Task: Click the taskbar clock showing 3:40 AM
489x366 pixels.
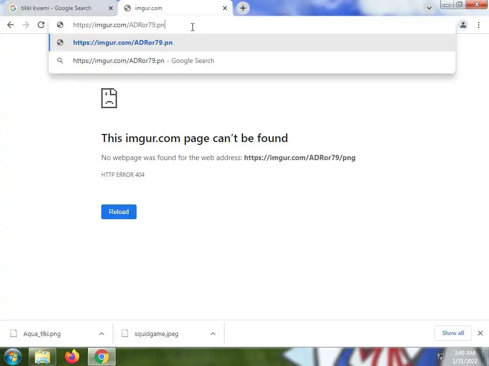Action: [x=465, y=357]
